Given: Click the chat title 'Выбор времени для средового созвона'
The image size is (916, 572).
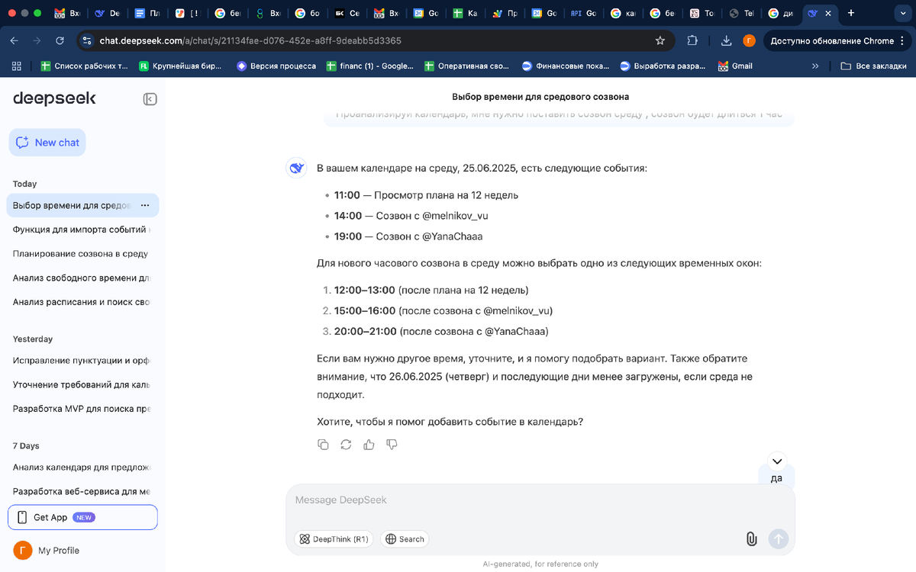Looking at the screenshot, I should click(x=540, y=97).
